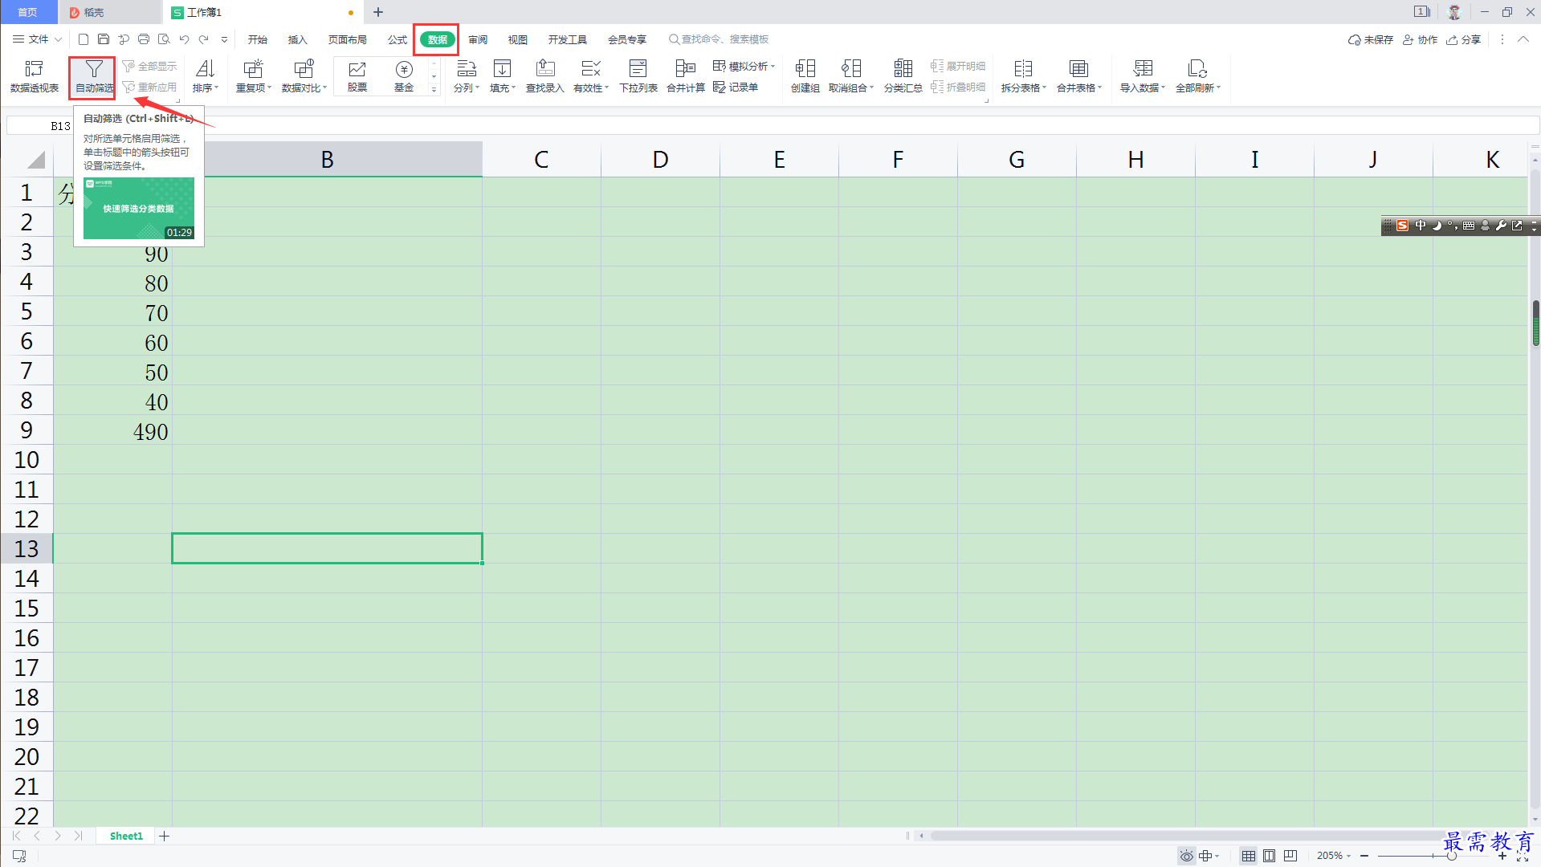Viewport: 1541px width, 867px height.
Task: Select the Sheet1 tab
Action: pyautogui.click(x=126, y=836)
